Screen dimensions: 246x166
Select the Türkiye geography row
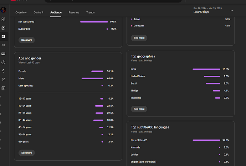pos(180,91)
